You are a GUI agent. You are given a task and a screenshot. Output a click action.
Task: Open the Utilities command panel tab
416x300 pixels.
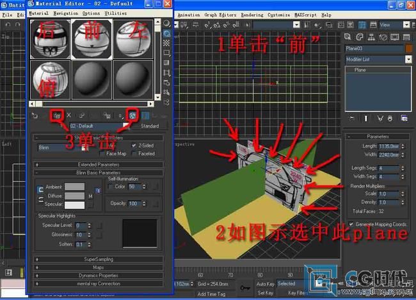point(406,37)
